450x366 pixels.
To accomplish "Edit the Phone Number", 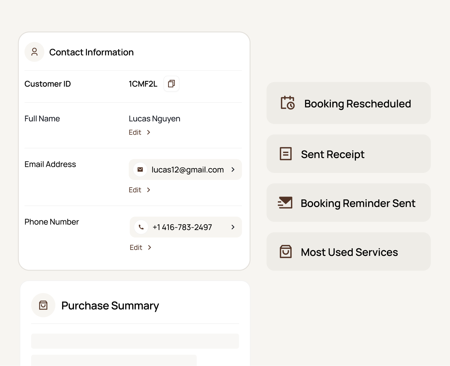I will [136, 247].
